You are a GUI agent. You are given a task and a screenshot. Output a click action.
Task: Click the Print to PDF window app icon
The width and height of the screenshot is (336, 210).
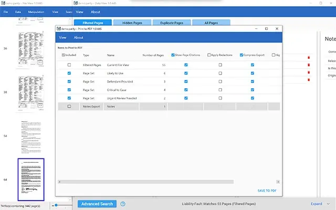click(58, 28)
